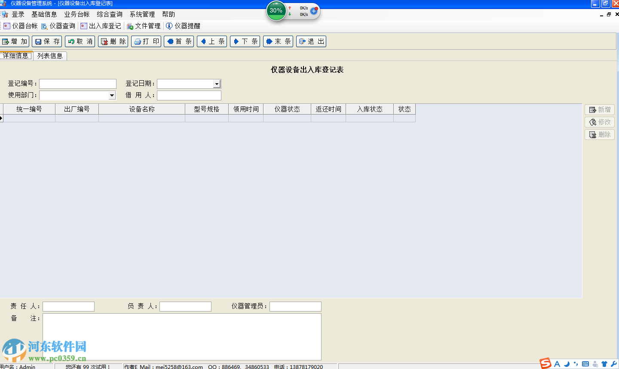Open the IME soft keyboard icon
This screenshot has height=369, width=619.
click(585, 364)
